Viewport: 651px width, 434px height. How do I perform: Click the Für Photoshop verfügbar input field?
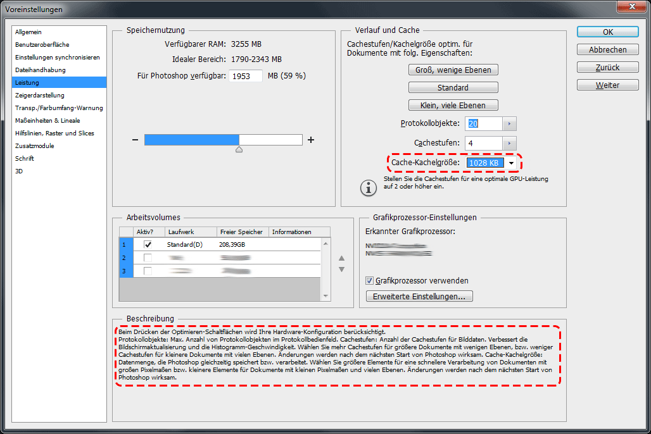click(246, 76)
